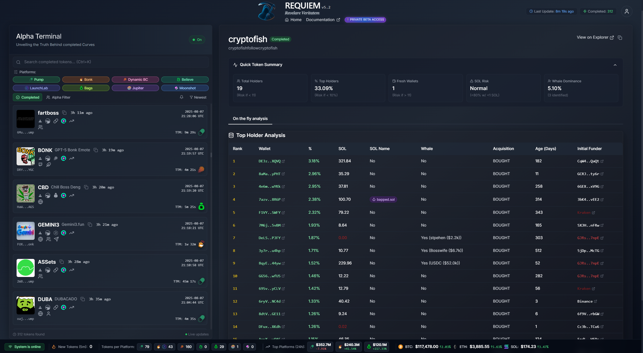The width and height of the screenshot is (643, 353).
Task: Collapse the Quick Token Summary panel
Action: pos(615,65)
